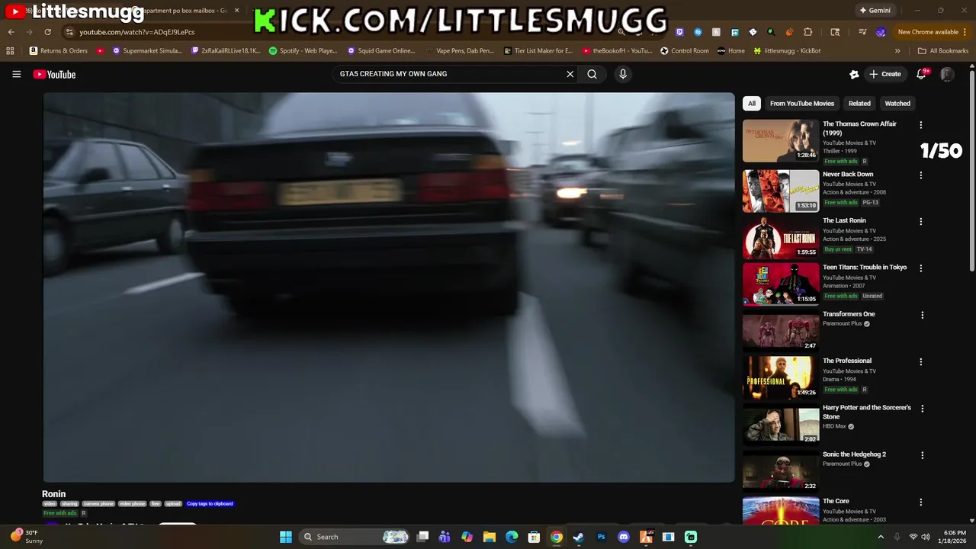976x549 pixels.
Task: Open Steam from the taskbar
Action: pyautogui.click(x=579, y=537)
